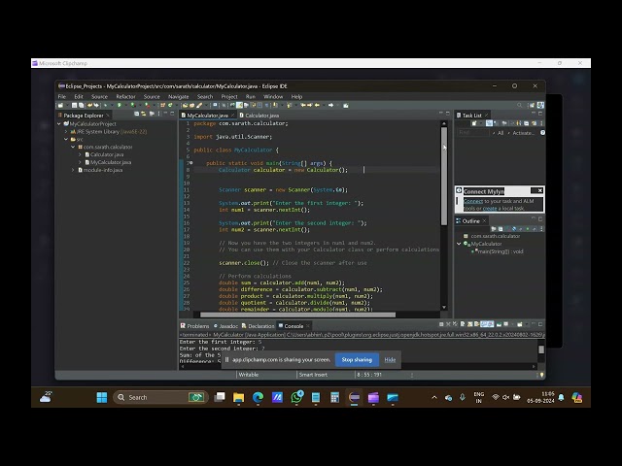
Task: Collapse all in Package Explorer toolbar
Action: click(136, 114)
